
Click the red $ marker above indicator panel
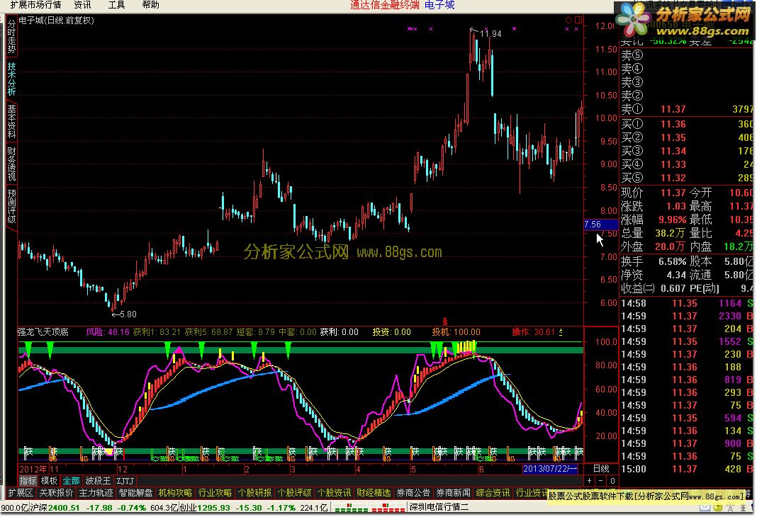[x=444, y=322]
